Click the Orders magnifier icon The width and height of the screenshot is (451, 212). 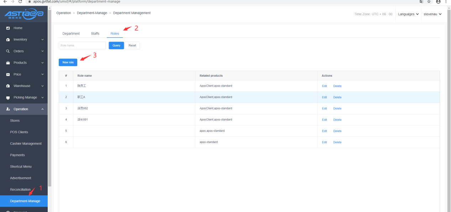8,51
